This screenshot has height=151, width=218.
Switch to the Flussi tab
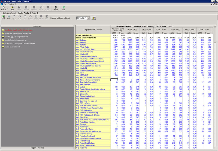coord(34,13)
